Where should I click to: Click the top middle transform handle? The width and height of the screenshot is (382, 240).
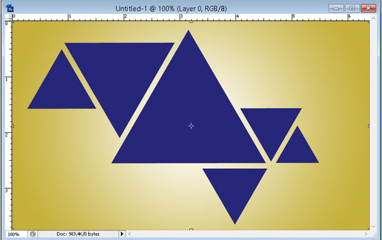pos(191,22)
